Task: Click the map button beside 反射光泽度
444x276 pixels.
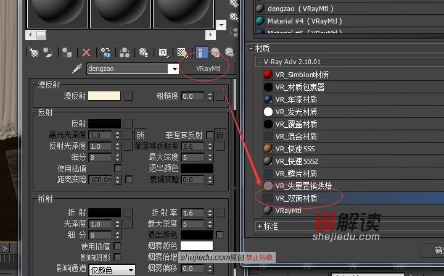Action: [128, 146]
